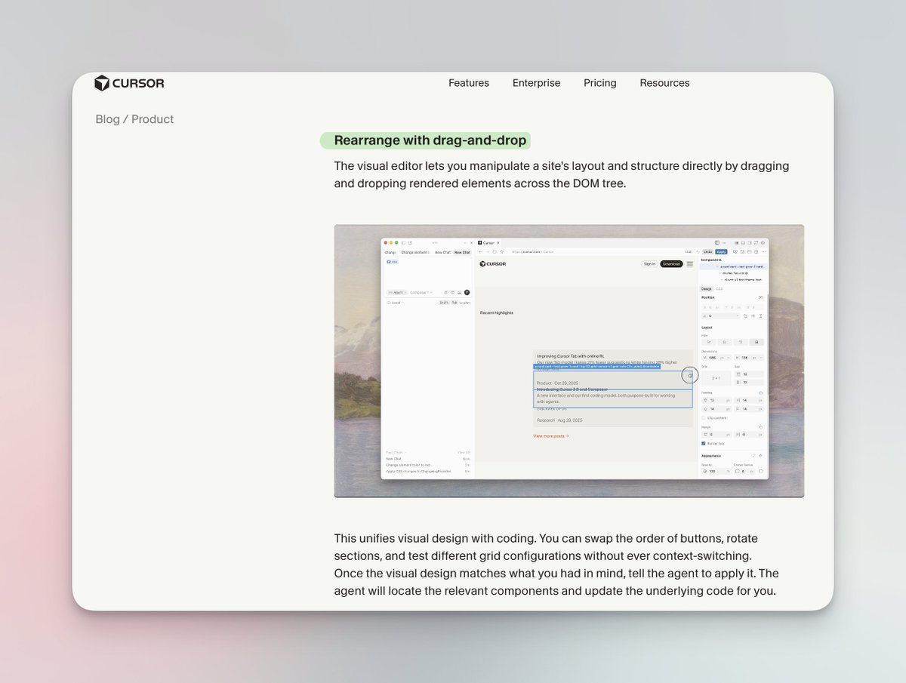Click the Undo button in visual editor toolbar
The height and width of the screenshot is (683, 906).
[707, 252]
